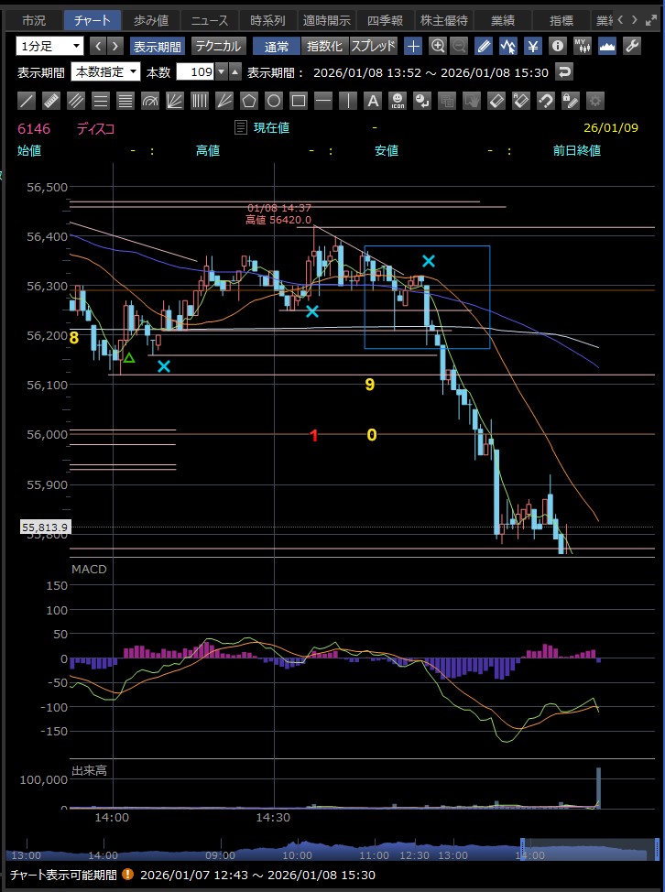This screenshot has height=892, width=665.
Task: Toggle the crosshair cursor icon
Action: point(414,46)
